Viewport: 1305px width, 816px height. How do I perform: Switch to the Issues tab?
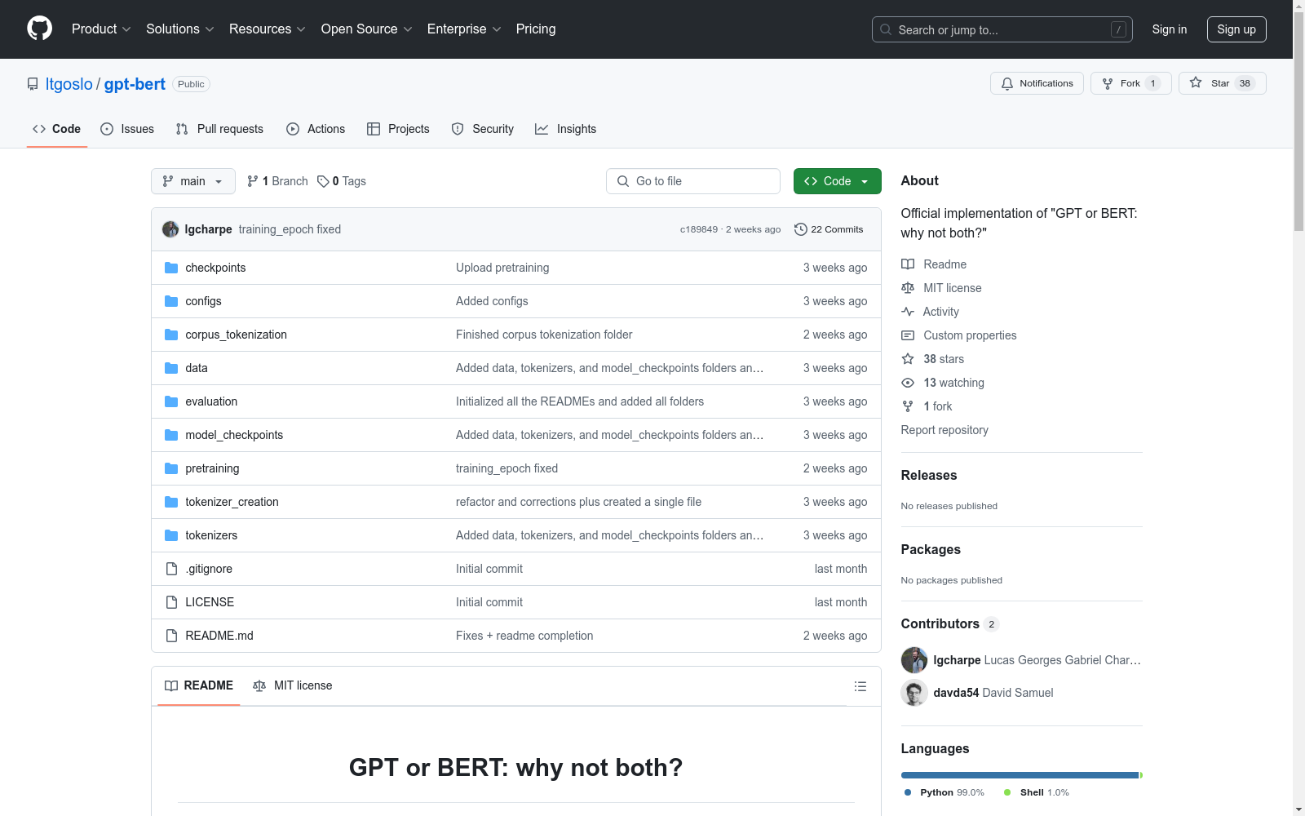pyautogui.click(x=127, y=129)
